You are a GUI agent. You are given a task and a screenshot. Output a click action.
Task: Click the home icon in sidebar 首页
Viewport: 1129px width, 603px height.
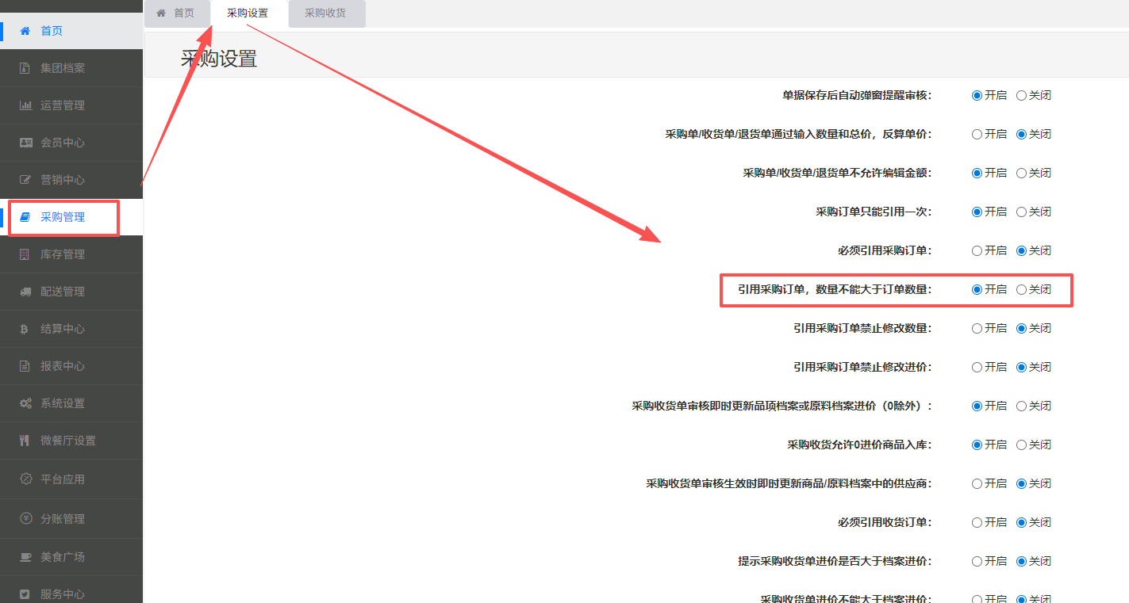point(25,31)
